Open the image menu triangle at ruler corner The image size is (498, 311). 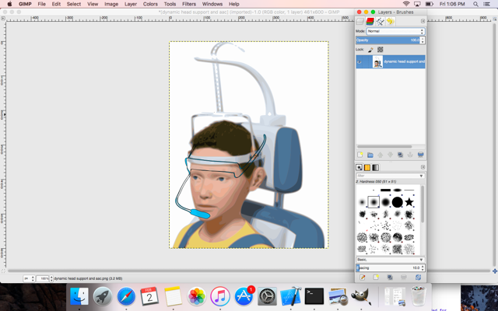[x=3, y=19]
